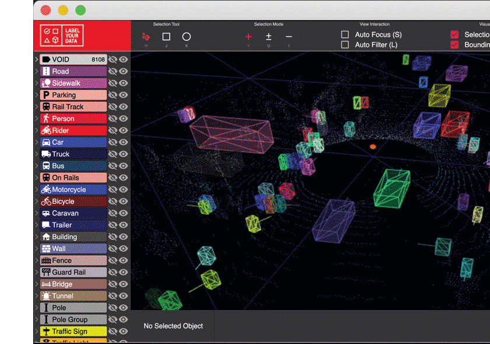Choose the rectangle selection tool
The image size is (490, 344).
tap(166, 37)
